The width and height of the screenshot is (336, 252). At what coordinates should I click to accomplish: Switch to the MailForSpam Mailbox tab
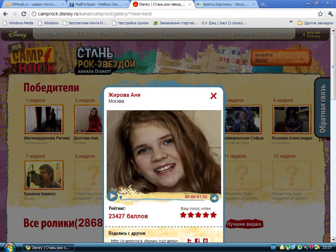98,4
